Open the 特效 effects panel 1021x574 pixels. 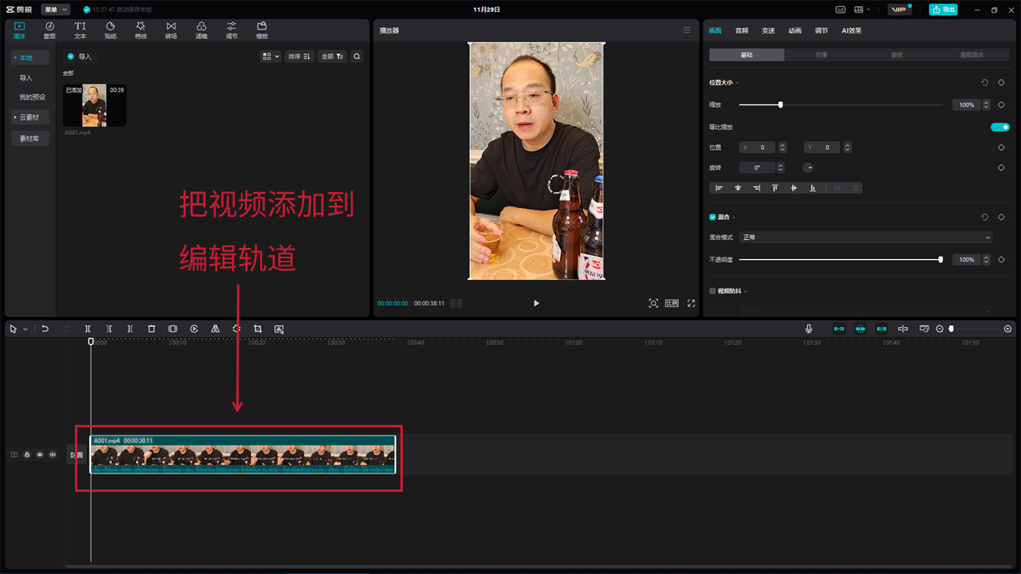click(x=140, y=30)
